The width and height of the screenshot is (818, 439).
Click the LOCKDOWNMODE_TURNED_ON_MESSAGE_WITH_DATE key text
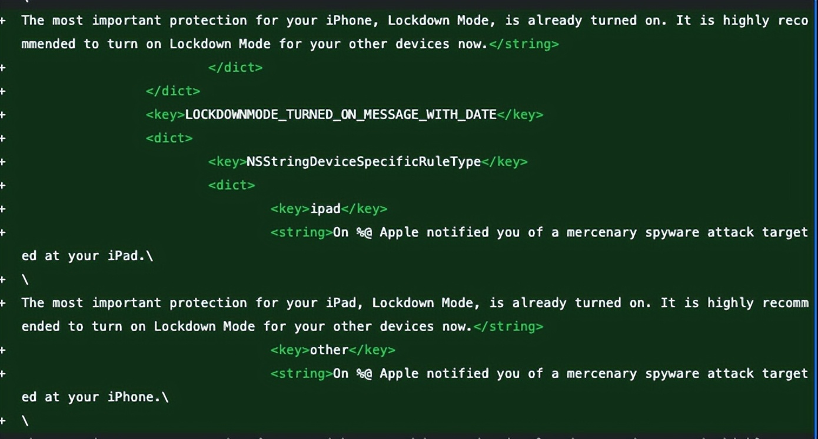[x=341, y=114]
